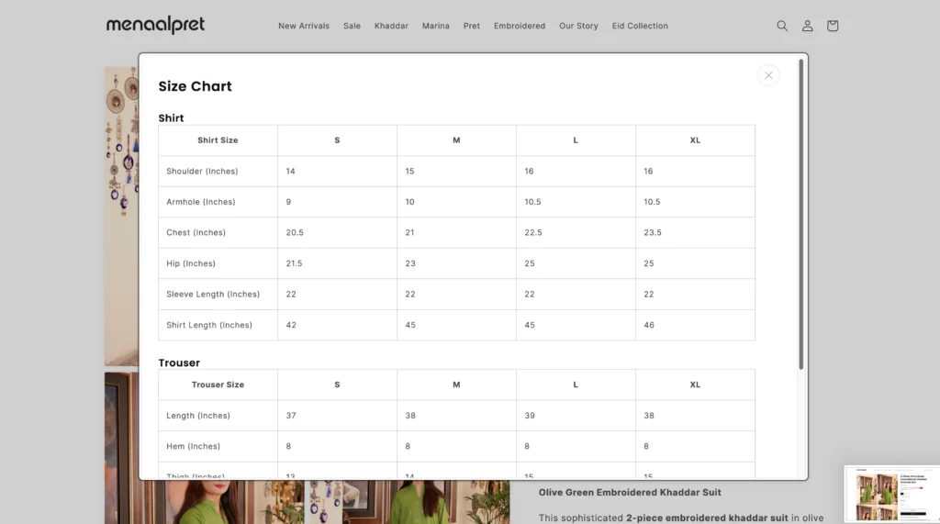
Task: Open the Eid Collection link
Action: point(640,26)
